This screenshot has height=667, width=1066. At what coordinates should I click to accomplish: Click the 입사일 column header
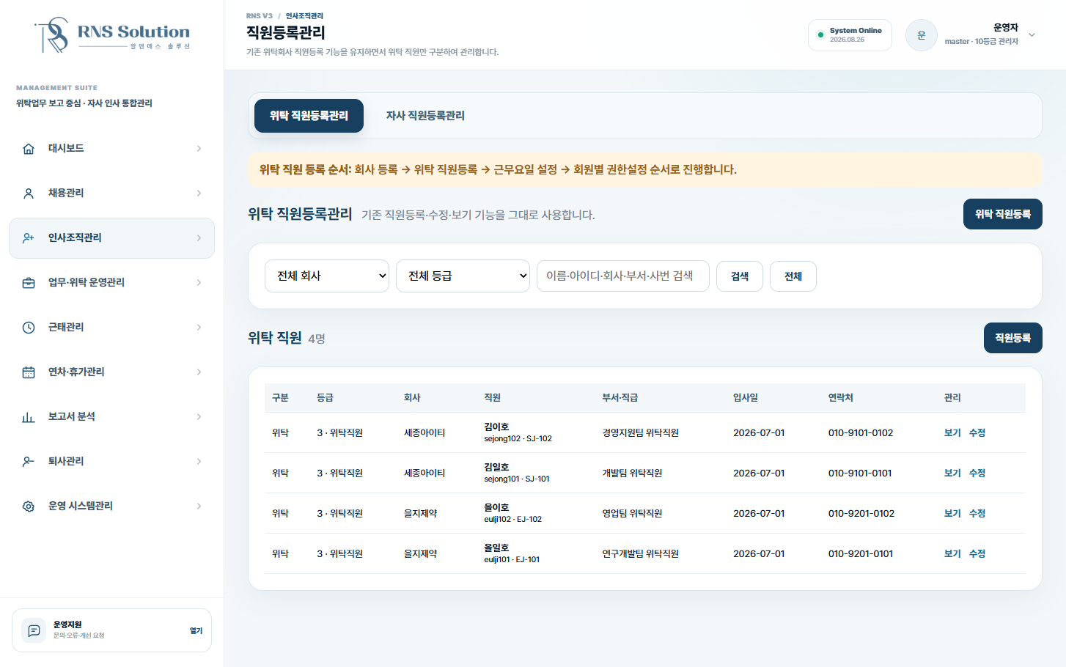pyautogui.click(x=746, y=398)
